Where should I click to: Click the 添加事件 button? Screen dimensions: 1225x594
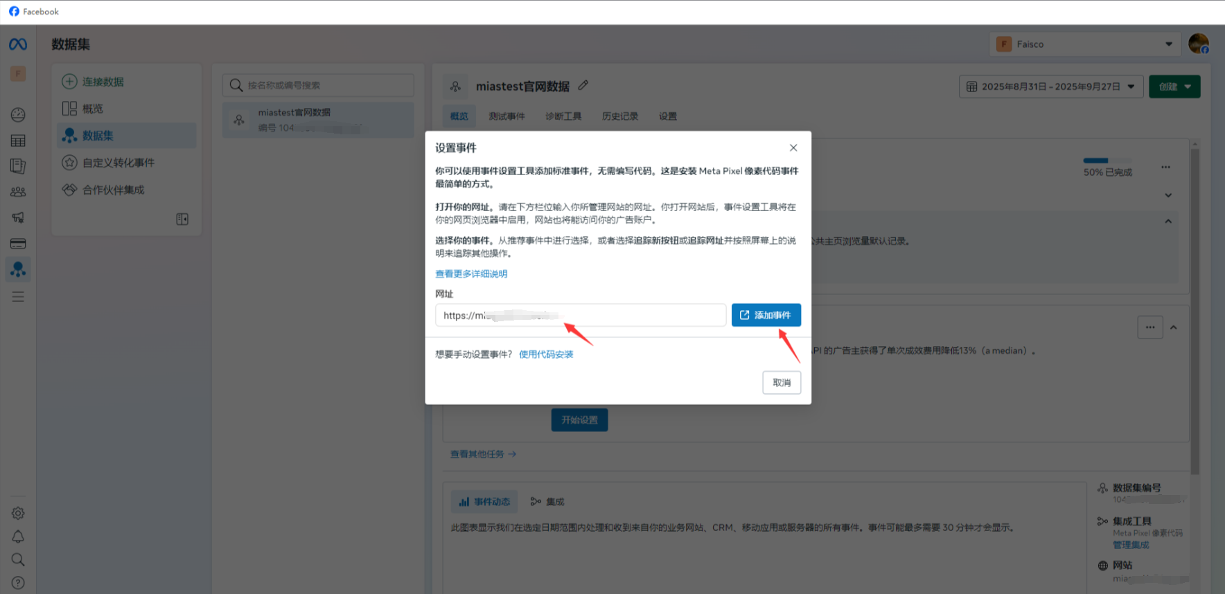pos(766,315)
